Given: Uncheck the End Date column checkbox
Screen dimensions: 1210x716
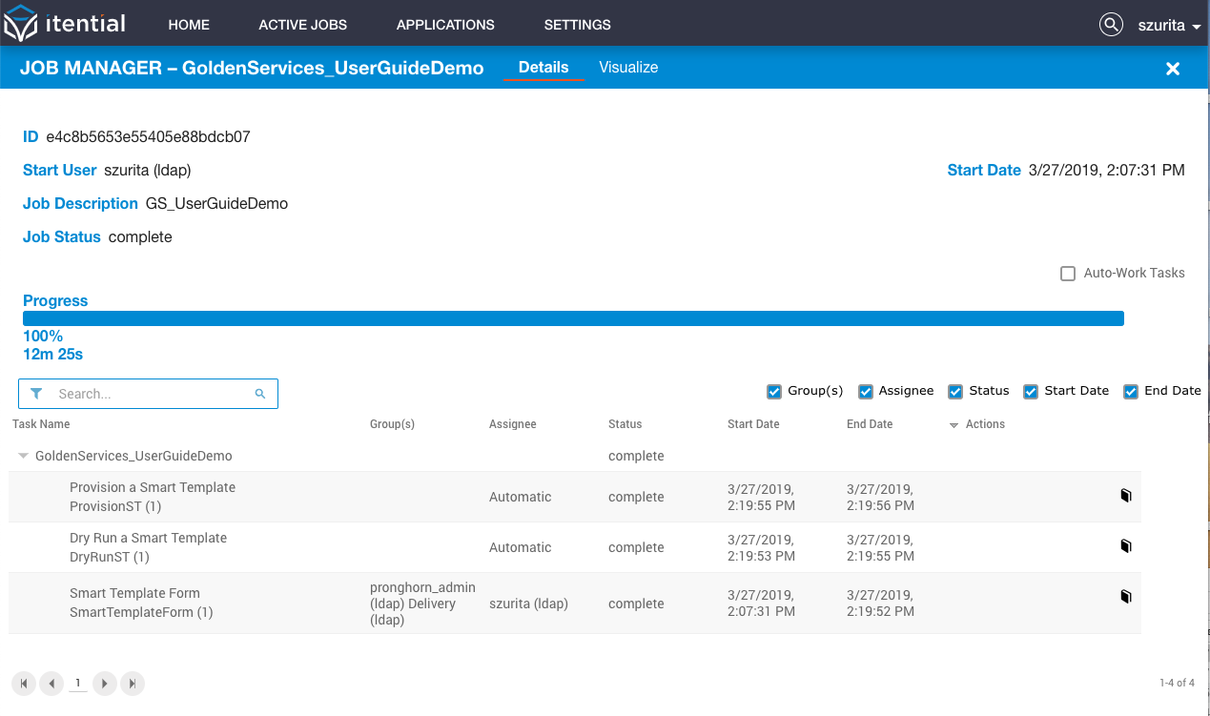Looking at the screenshot, I should [1131, 392].
